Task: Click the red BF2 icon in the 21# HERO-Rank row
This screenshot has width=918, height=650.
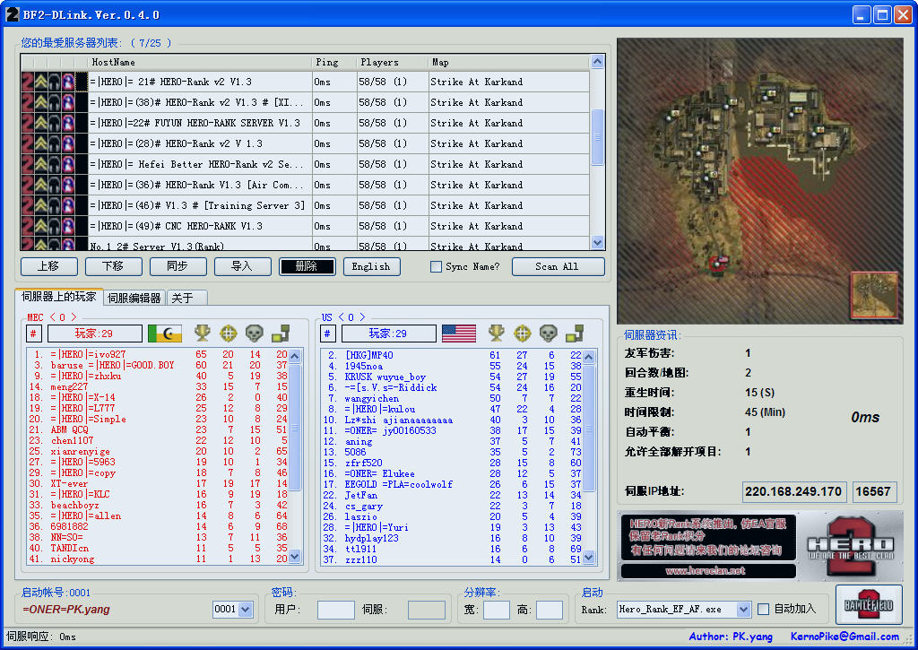Action: click(27, 82)
